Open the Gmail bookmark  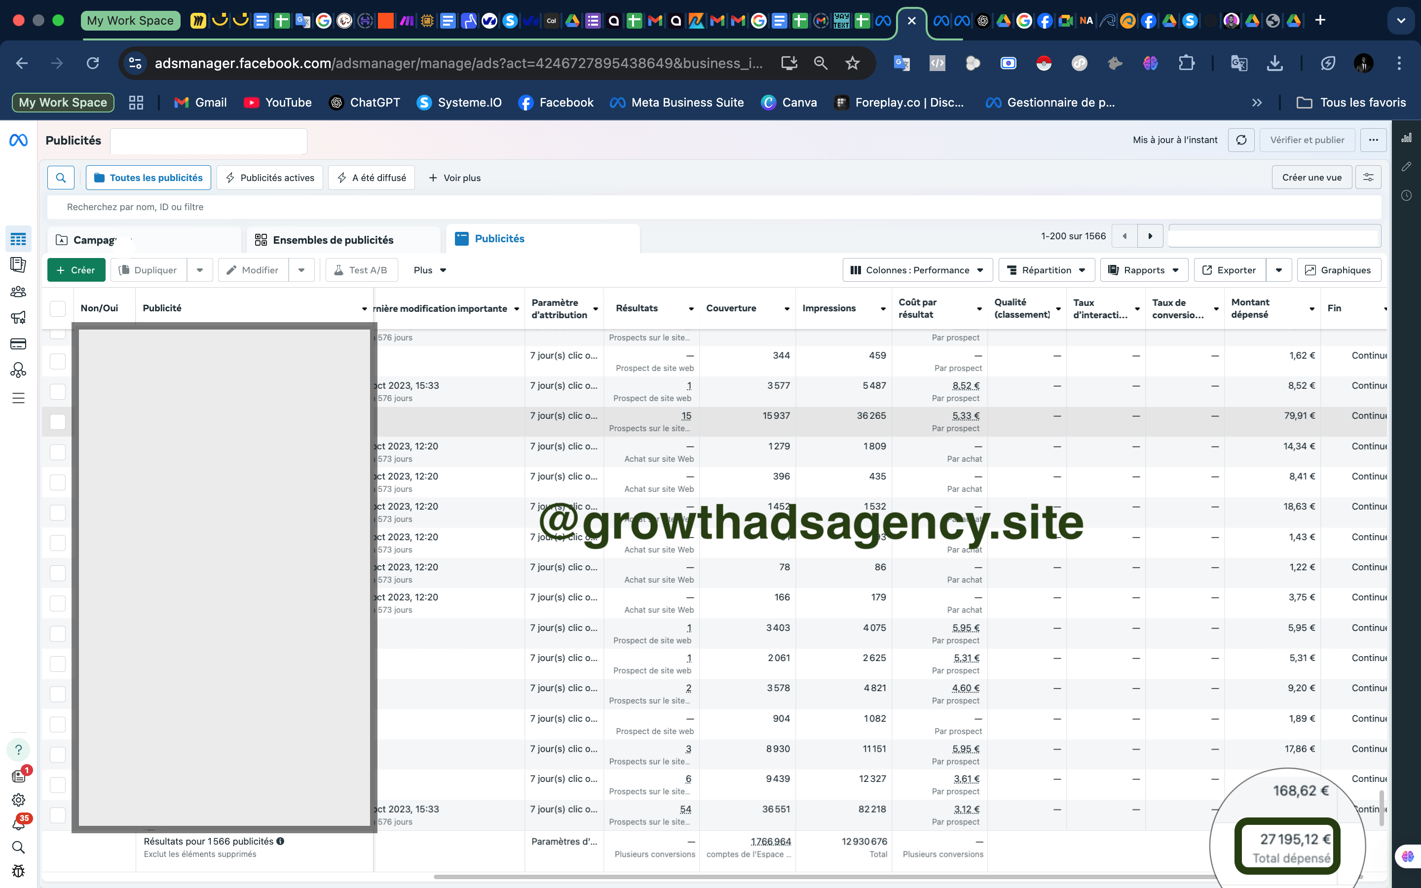(200, 102)
